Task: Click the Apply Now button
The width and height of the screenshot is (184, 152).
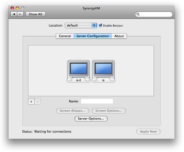Action: coord(148,132)
